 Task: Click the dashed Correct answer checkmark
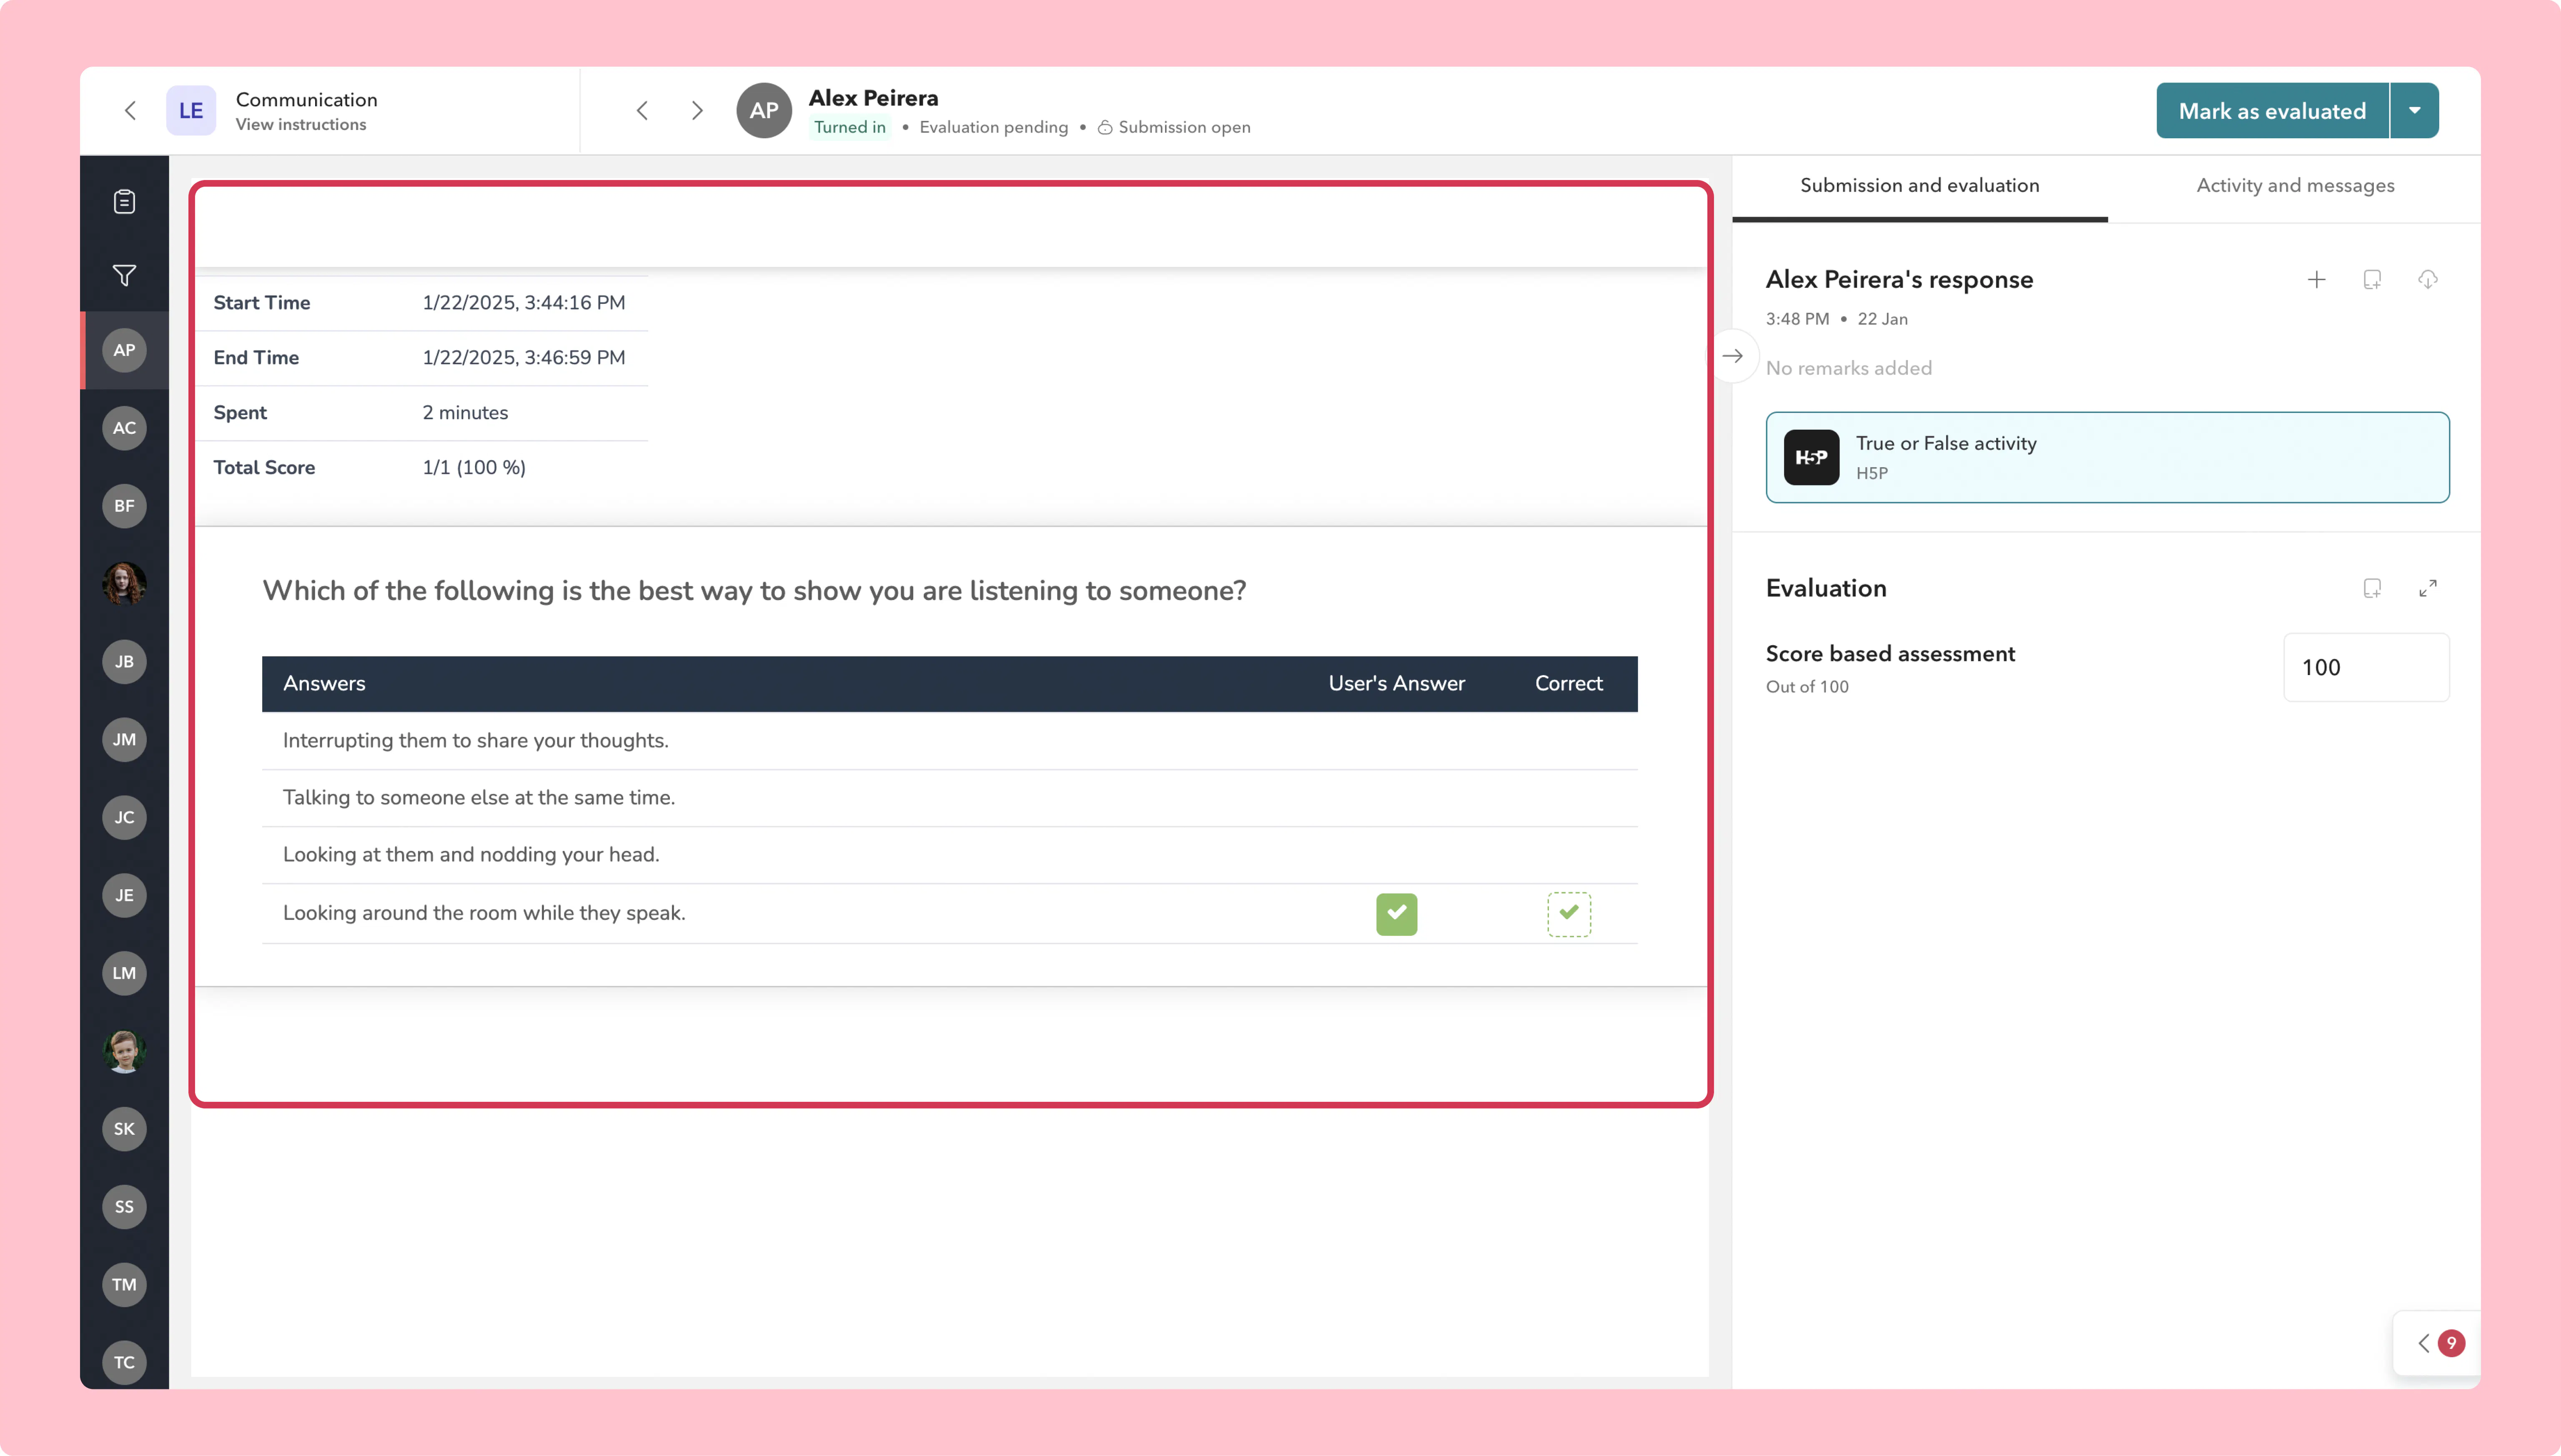(x=1569, y=914)
